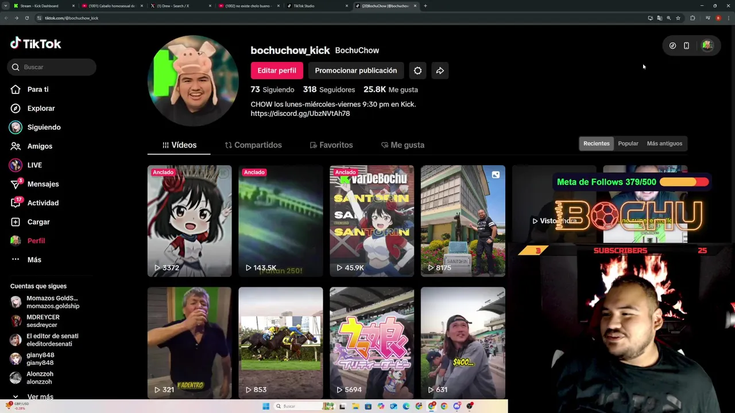Open the Más options menu
This screenshot has height=413, width=735.
click(x=26, y=260)
